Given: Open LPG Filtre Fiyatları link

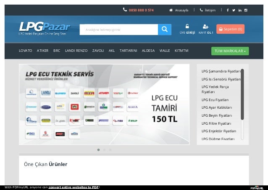Looking at the screenshot, I should tap(216, 123).
